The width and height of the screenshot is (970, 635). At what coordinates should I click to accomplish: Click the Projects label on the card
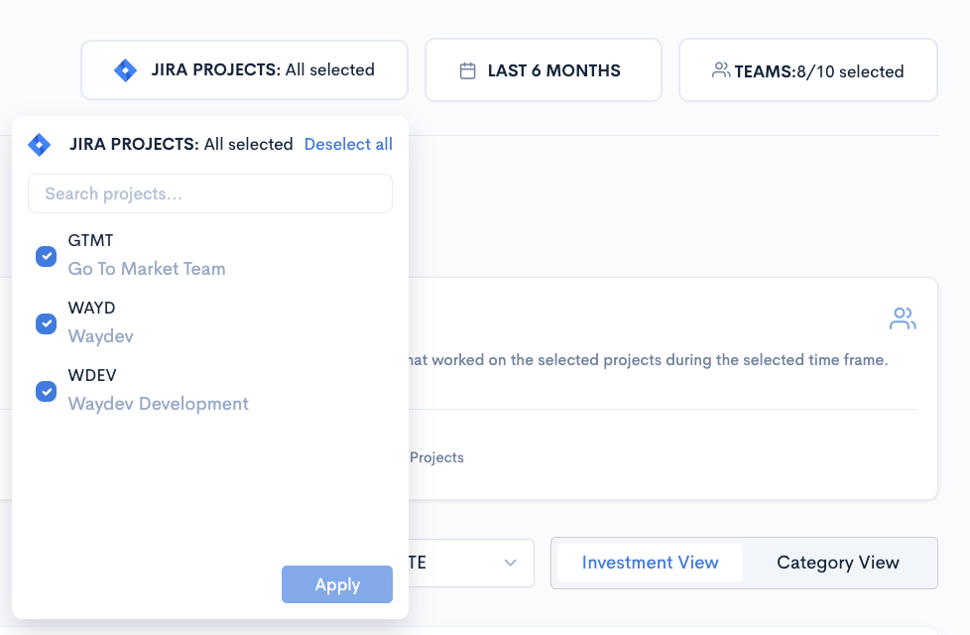pyautogui.click(x=436, y=457)
